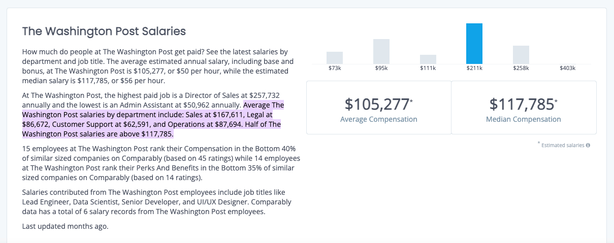Open the Average Compensation label

tap(378, 120)
